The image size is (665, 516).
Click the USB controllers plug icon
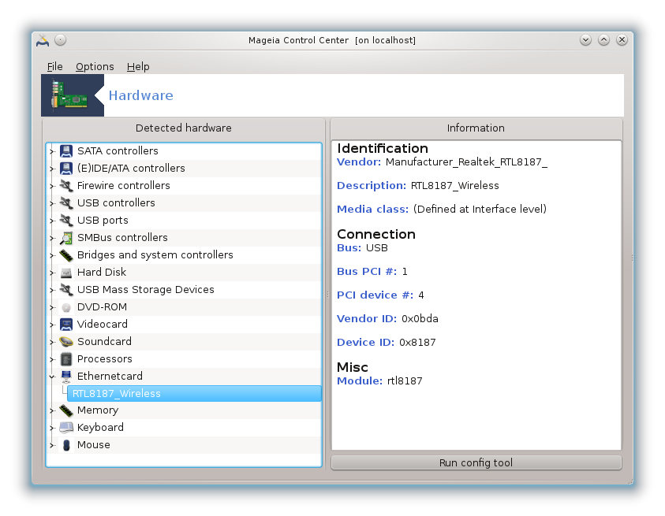[66, 203]
